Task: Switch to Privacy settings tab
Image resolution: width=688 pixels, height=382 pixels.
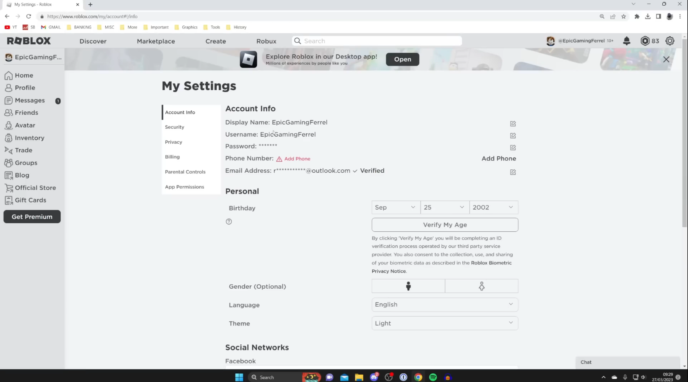Action: click(x=191, y=142)
